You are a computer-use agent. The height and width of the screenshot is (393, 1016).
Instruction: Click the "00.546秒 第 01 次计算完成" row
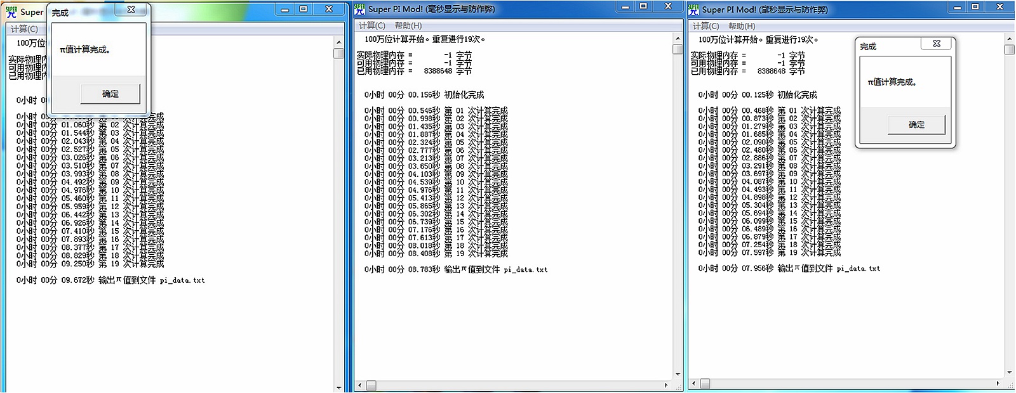(436, 111)
